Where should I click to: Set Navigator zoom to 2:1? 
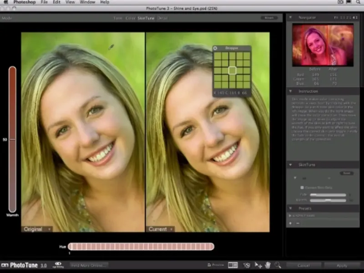pos(349,17)
